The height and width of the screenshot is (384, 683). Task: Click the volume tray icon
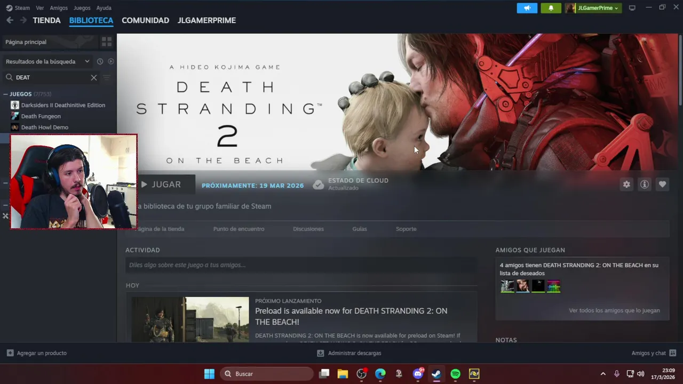[x=641, y=374]
